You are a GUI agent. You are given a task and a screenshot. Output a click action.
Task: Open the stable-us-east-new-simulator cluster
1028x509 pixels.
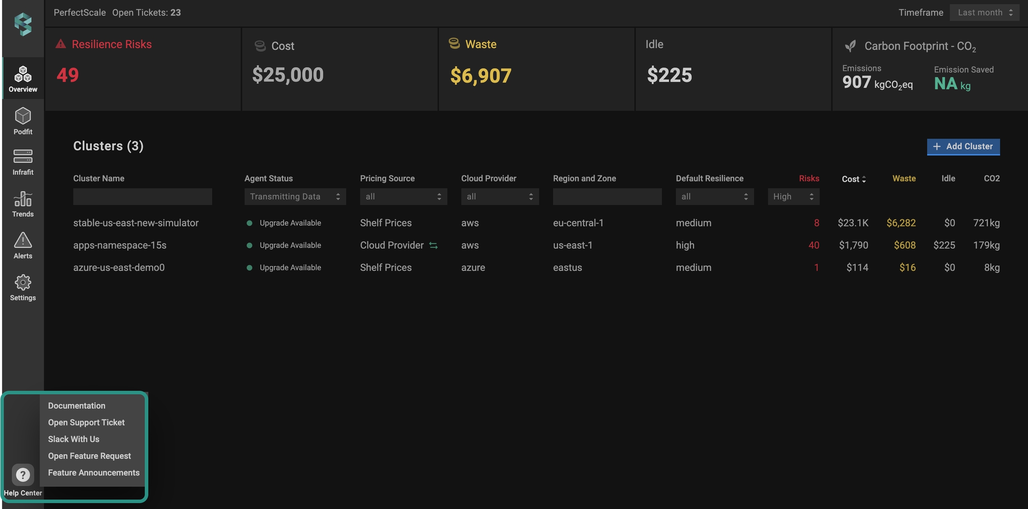[x=136, y=223]
